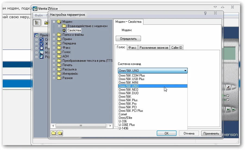Expand the Голос tree node
The height and width of the screenshot is (150, 245).
[x=54, y=52]
